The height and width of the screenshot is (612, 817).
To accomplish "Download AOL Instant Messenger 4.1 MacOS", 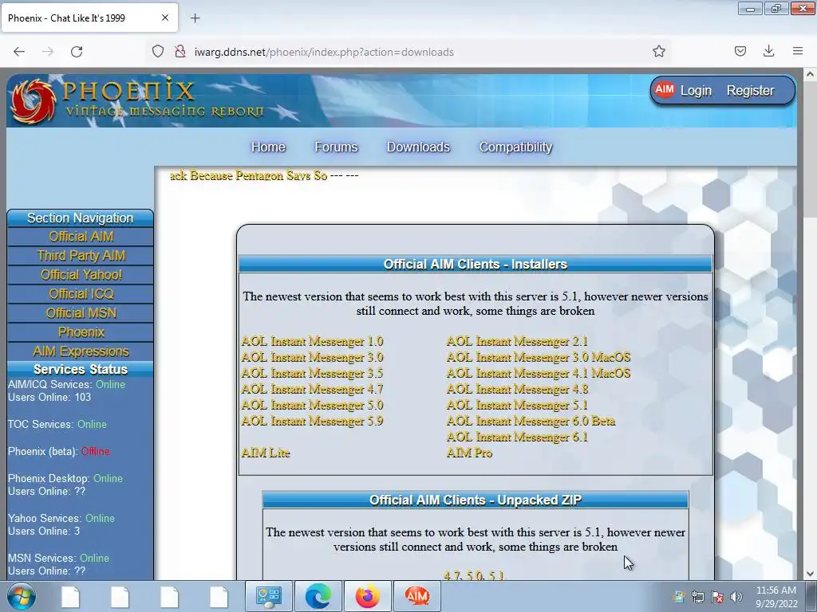I will pyautogui.click(x=539, y=373).
